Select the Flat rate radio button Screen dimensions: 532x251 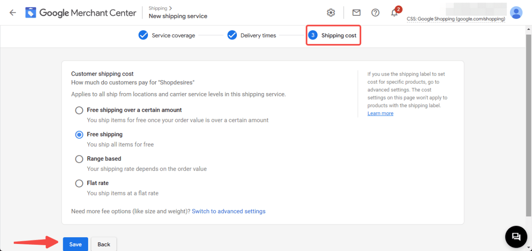tap(79, 183)
